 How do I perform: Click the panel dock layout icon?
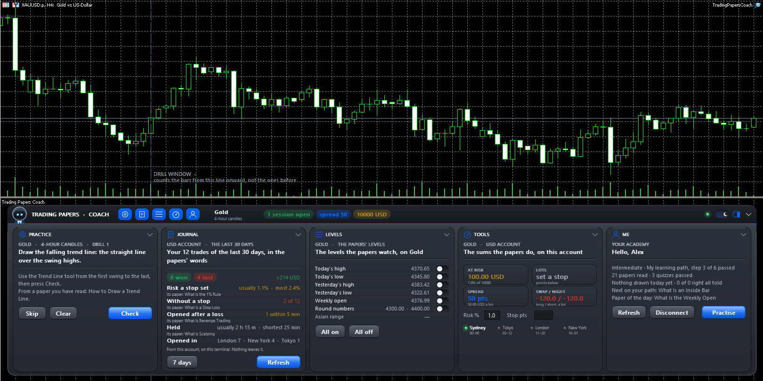click(x=737, y=214)
